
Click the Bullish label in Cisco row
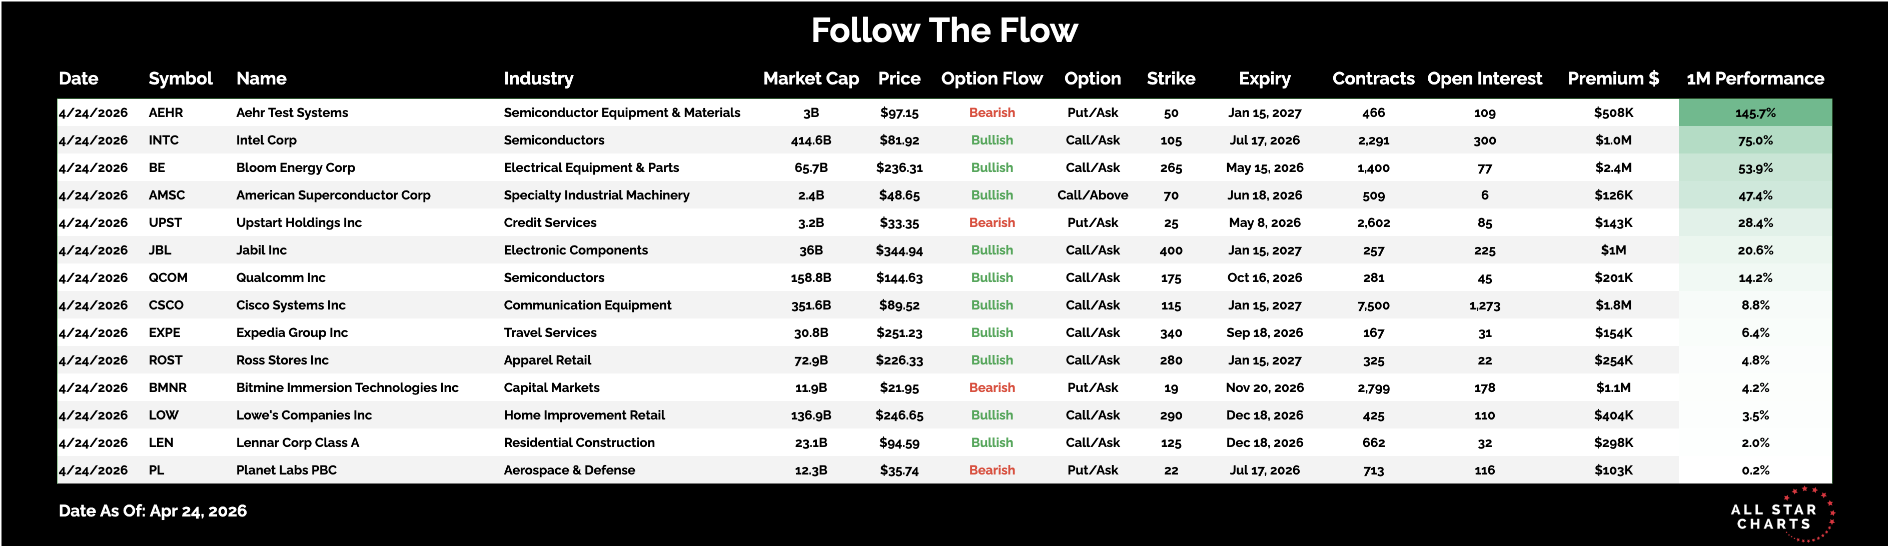(x=992, y=305)
